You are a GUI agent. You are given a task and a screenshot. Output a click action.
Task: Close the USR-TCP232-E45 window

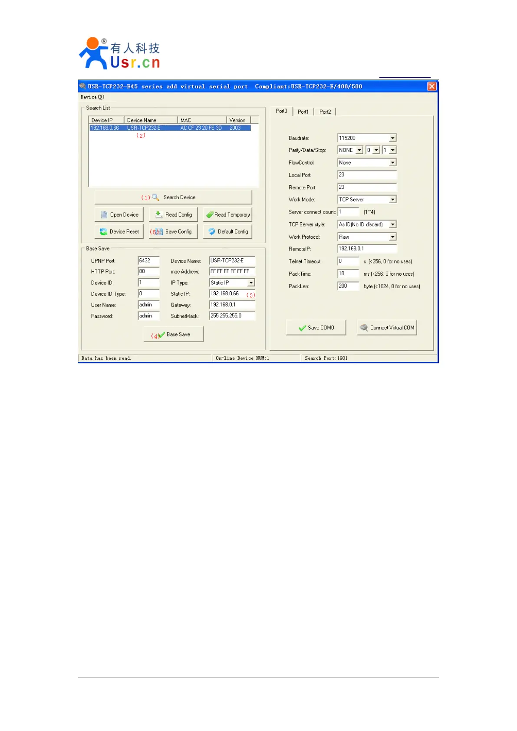point(432,86)
